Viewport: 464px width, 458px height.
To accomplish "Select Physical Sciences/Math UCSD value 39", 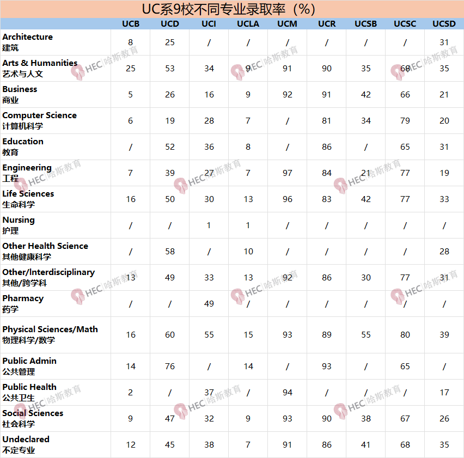I will [x=444, y=334].
